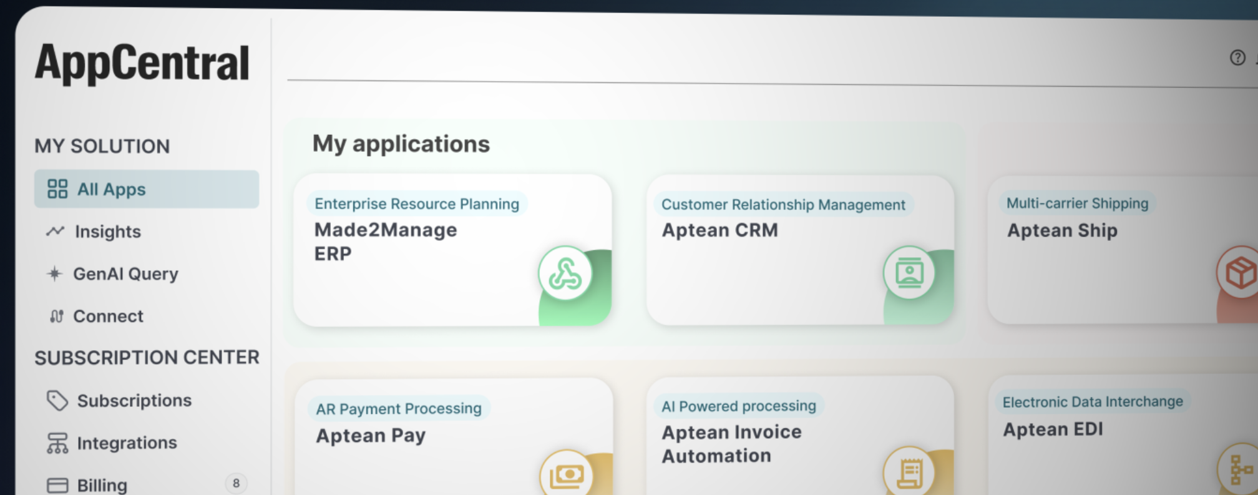
Task: Click the Aptean Pay money icon
Action: (567, 474)
